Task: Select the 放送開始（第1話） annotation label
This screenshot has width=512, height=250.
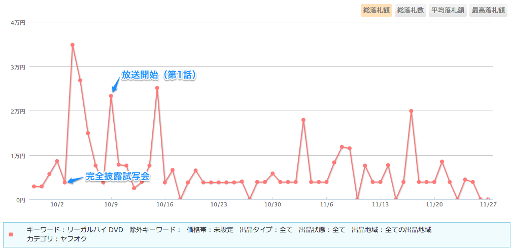Action: point(159,75)
